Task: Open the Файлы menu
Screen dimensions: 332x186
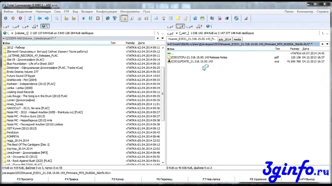Action: [8, 12]
